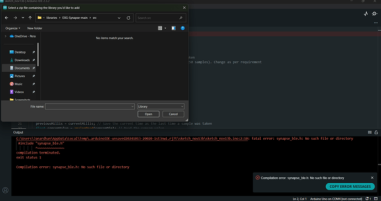Click the Open button
This screenshot has height=201, width=381.
coord(149,114)
